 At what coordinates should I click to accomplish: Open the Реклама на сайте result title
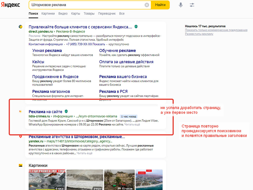click(45, 112)
